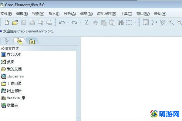Click the selection box icon
The height and width of the screenshot is (121, 182).
tap(129, 22)
